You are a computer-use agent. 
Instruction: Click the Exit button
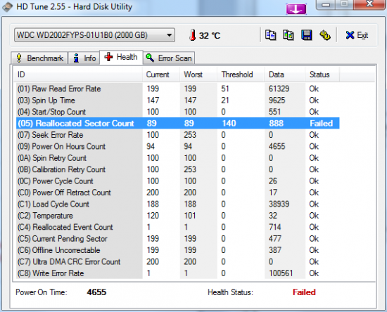(x=357, y=35)
